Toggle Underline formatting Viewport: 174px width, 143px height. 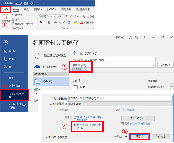tap(49, 22)
